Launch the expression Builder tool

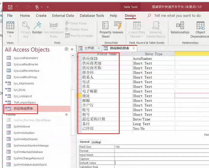tap(37, 28)
